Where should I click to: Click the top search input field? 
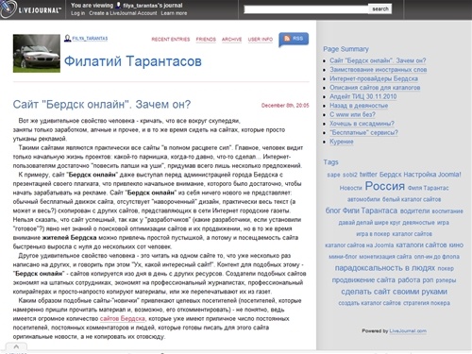[x=306, y=9]
